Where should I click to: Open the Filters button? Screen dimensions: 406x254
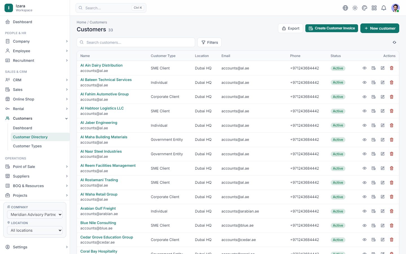pyautogui.click(x=209, y=42)
